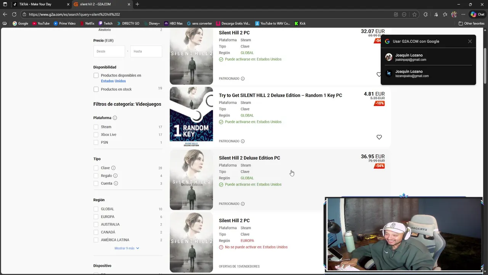This screenshot has width=488, height=275.
Task: Reload the G2A page
Action: 14,15
